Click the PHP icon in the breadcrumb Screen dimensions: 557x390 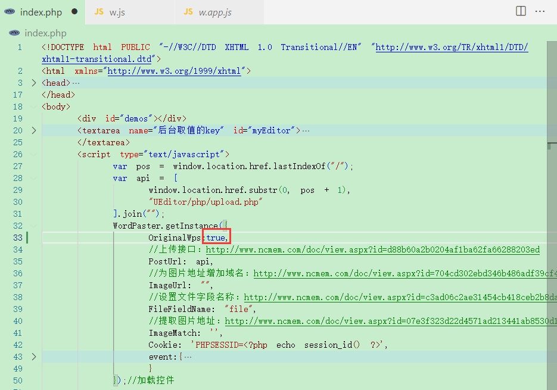pos(14,33)
